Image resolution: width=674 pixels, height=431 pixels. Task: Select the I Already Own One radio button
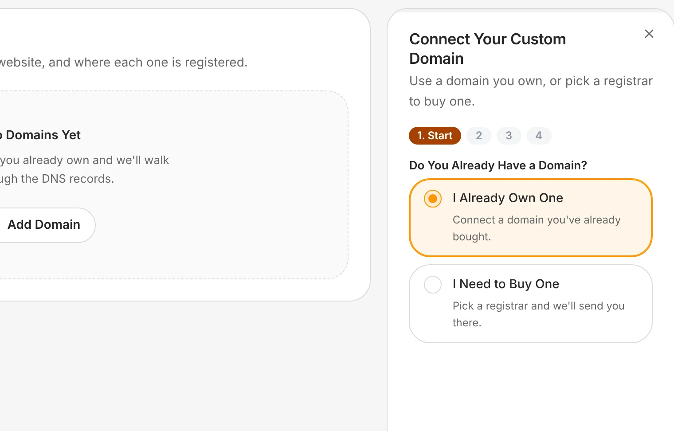coord(433,199)
